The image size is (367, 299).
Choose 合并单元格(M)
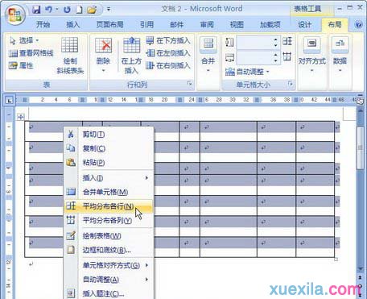tap(109, 192)
